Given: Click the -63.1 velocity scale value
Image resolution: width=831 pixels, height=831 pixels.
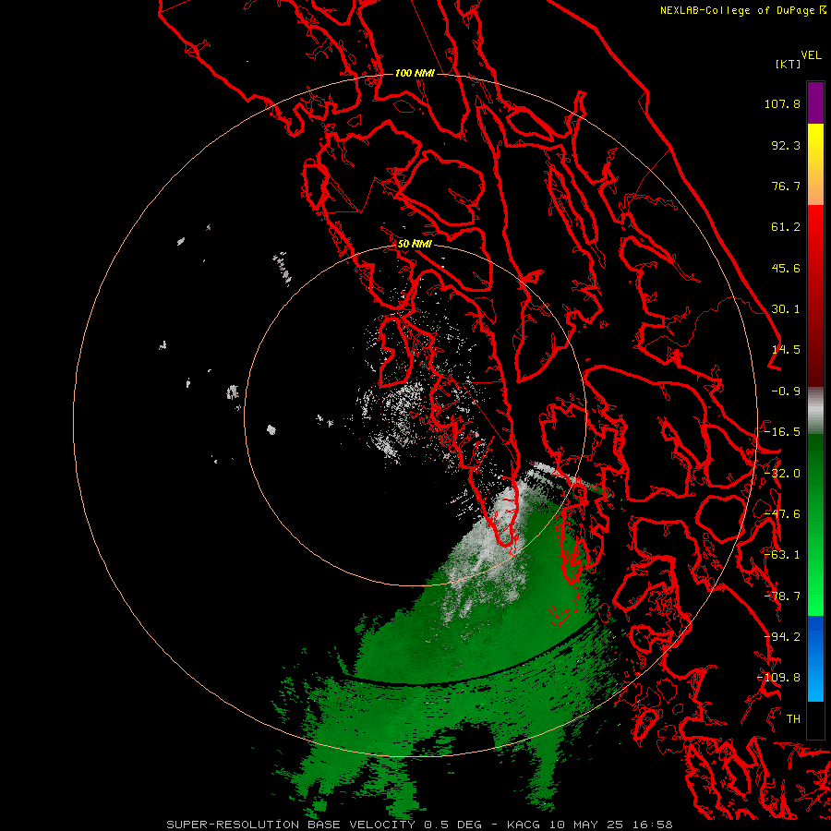Looking at the screenshot, I should click(782, 555).
